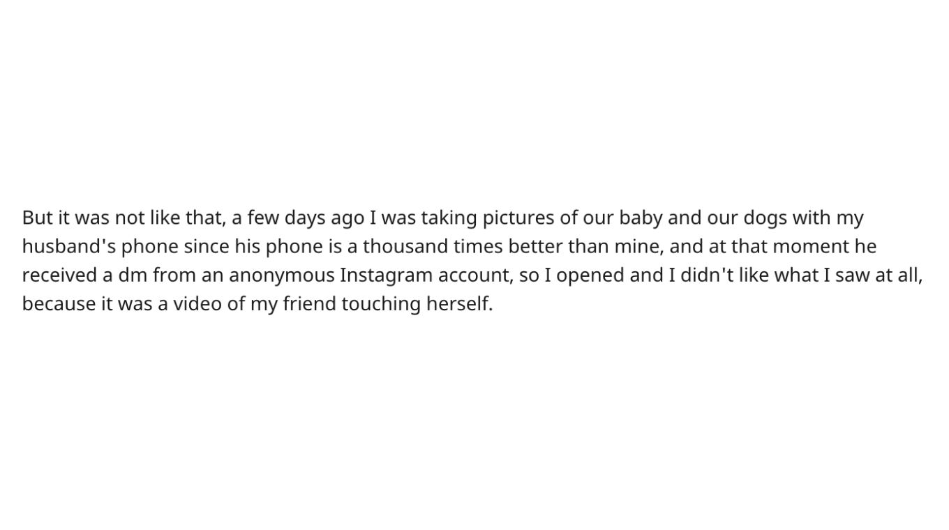This screenshot has height=530, width=949.
Task: Click the word "video" in the last line
Action: pos(197,304)
